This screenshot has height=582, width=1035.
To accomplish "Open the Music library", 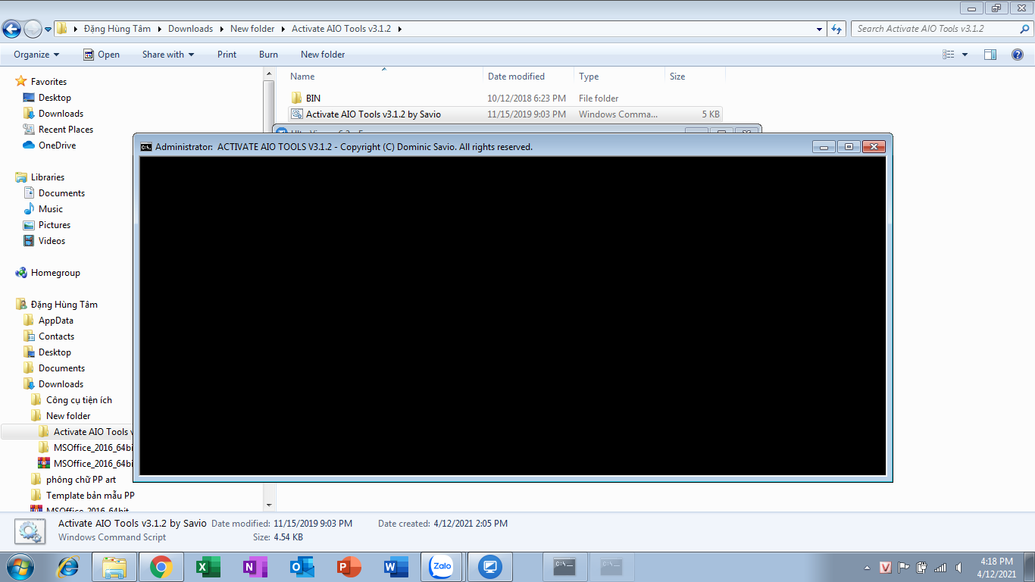I will [51, 209].
